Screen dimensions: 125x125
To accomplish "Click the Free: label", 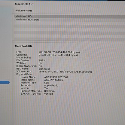I will [19, 52].
